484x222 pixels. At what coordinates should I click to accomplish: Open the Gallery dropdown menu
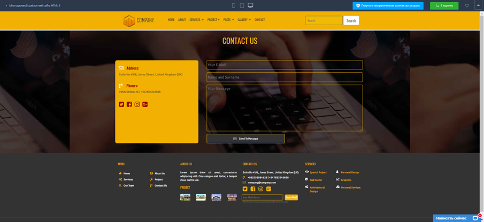click(x=244, y=20)
